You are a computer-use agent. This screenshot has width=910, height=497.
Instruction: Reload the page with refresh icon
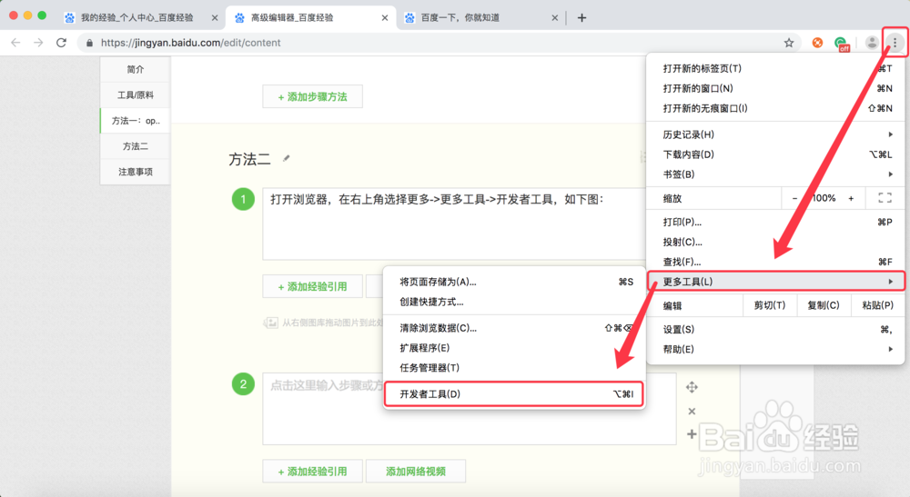pyautogui.click(x=61, y=43)
